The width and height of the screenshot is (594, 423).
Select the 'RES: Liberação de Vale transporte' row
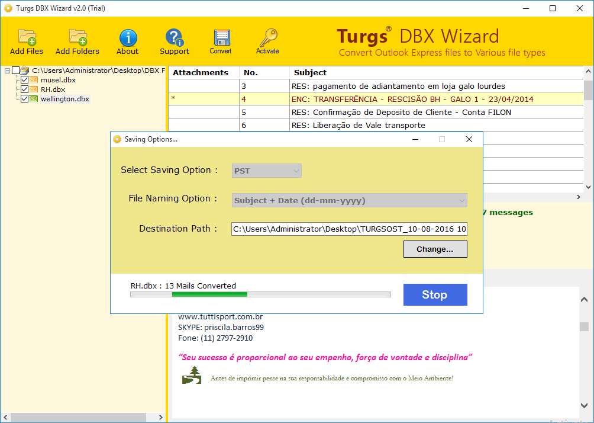[376, 125]
